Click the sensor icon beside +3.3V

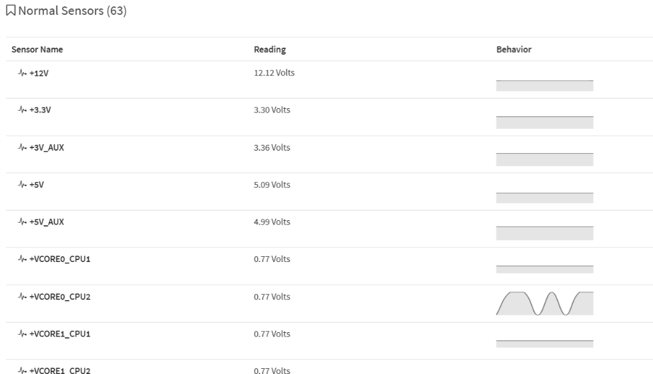click(x=21, y=110)
